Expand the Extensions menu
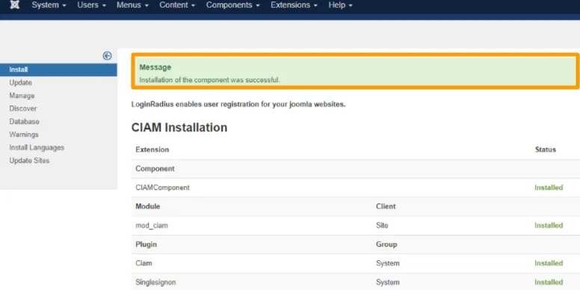 [294, 5]
